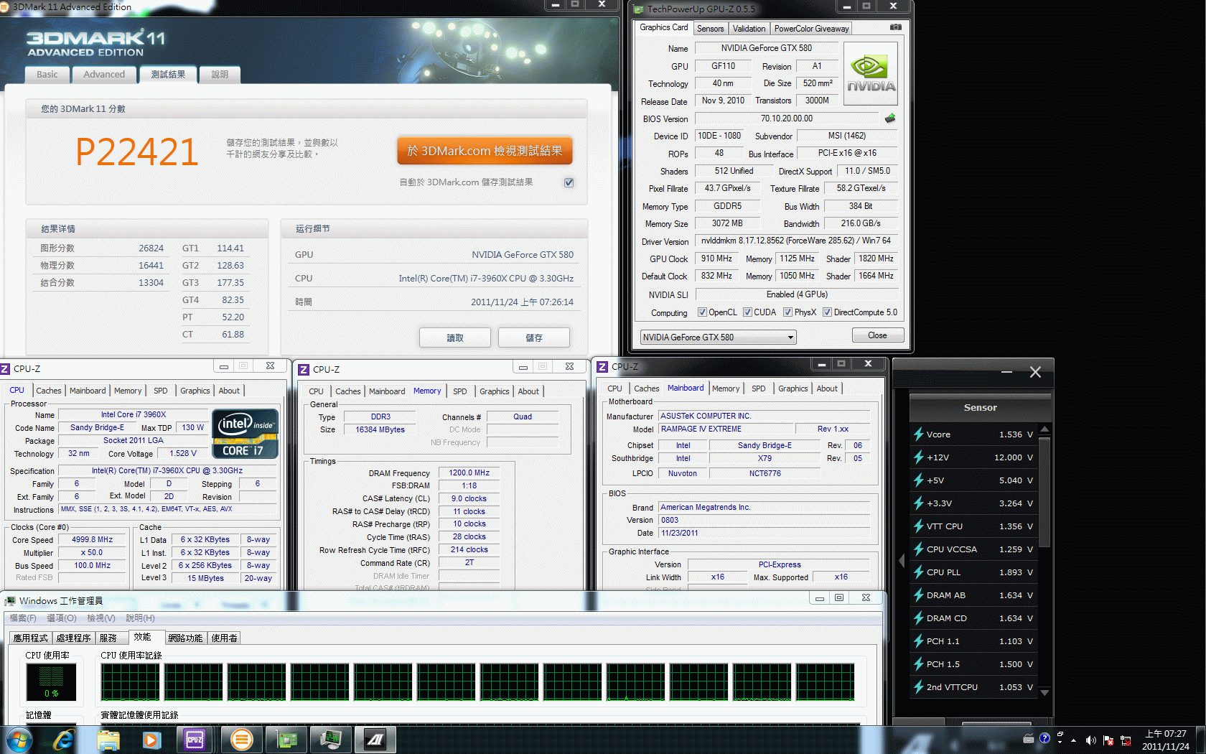Click the CPU-Z title bar icon in Memory window

coord(304,369)
